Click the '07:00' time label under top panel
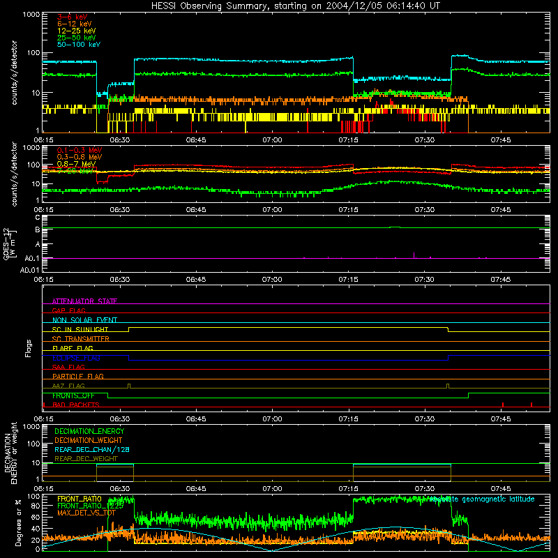The image size is (558, 558). pyautogui.click(x=272, y=140)
